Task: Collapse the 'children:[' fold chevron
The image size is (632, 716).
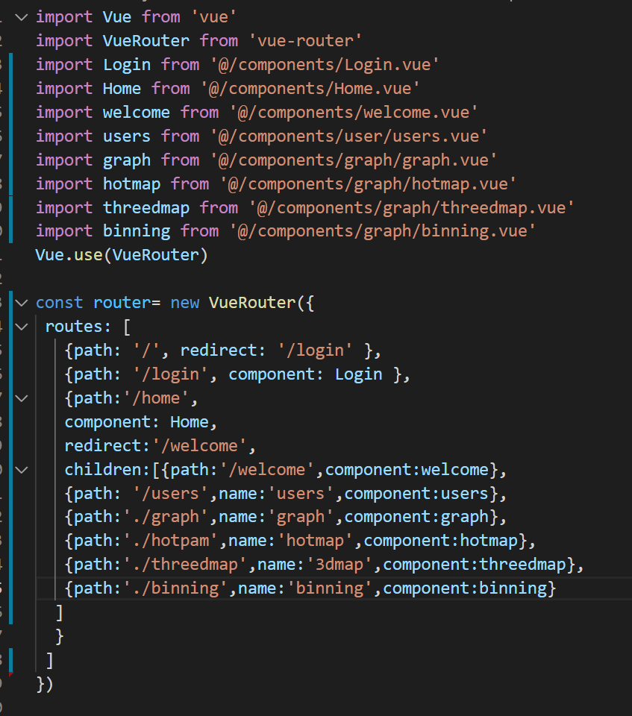Action: pos(22,470)
